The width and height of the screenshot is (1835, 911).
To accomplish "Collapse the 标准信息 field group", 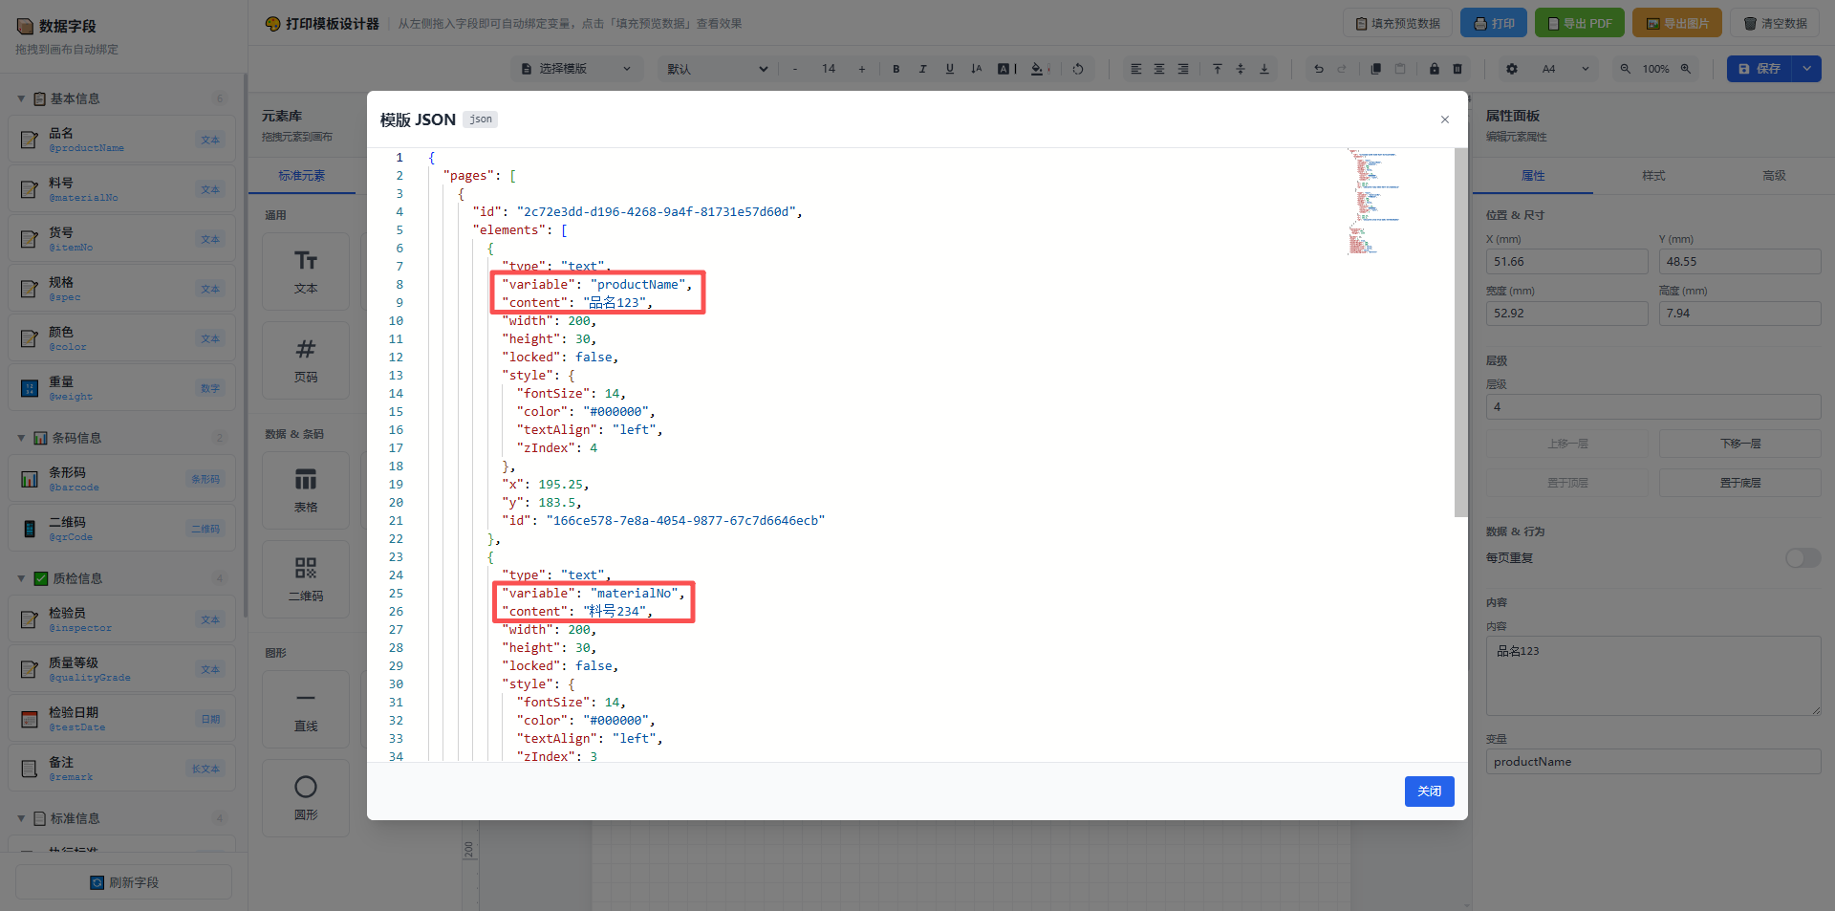I will tap(21, 818).
